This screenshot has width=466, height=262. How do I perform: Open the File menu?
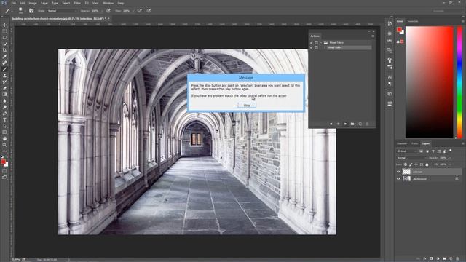point(13,3)
